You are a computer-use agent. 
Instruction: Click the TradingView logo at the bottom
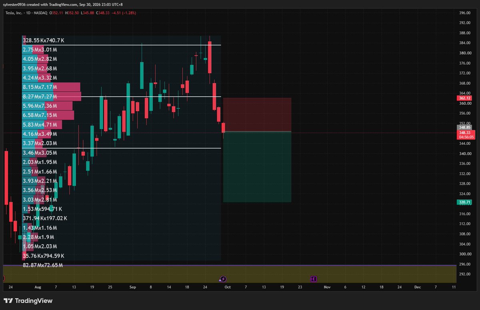28,301
